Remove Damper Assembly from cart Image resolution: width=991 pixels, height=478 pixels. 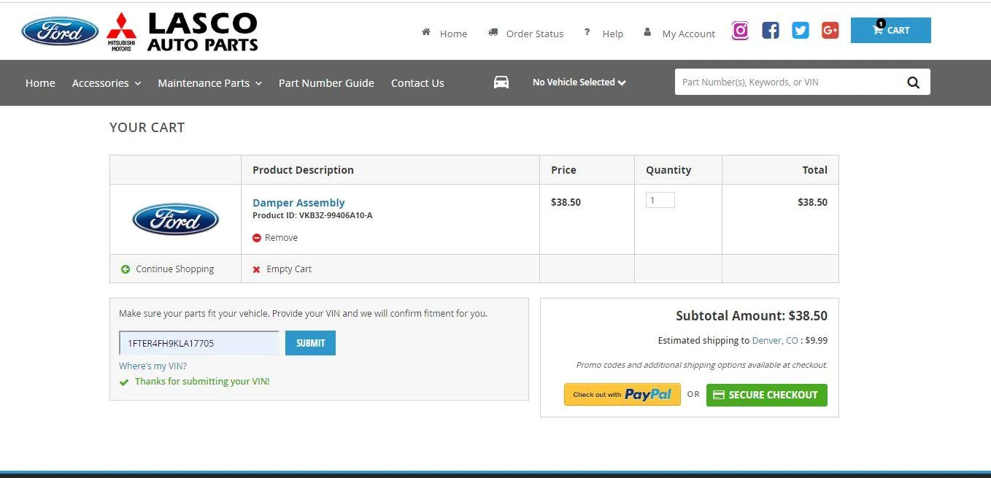[281, 238]
